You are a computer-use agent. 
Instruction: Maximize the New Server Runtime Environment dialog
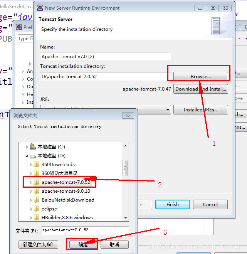[213, 8]
